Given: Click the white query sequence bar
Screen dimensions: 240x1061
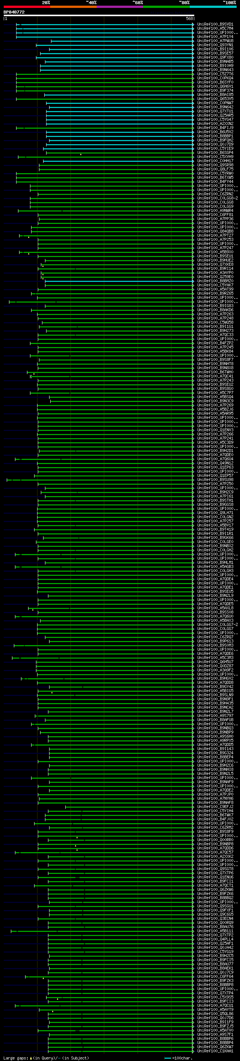Looking at the screenshot, I should point(99,15).
